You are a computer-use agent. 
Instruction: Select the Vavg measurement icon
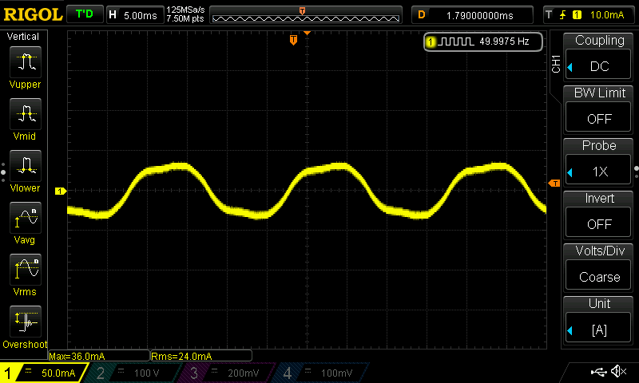click(26, 218)
